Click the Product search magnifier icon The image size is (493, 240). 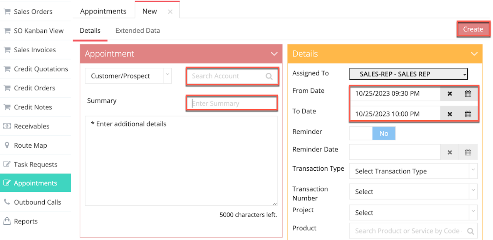tap(470, 231)
